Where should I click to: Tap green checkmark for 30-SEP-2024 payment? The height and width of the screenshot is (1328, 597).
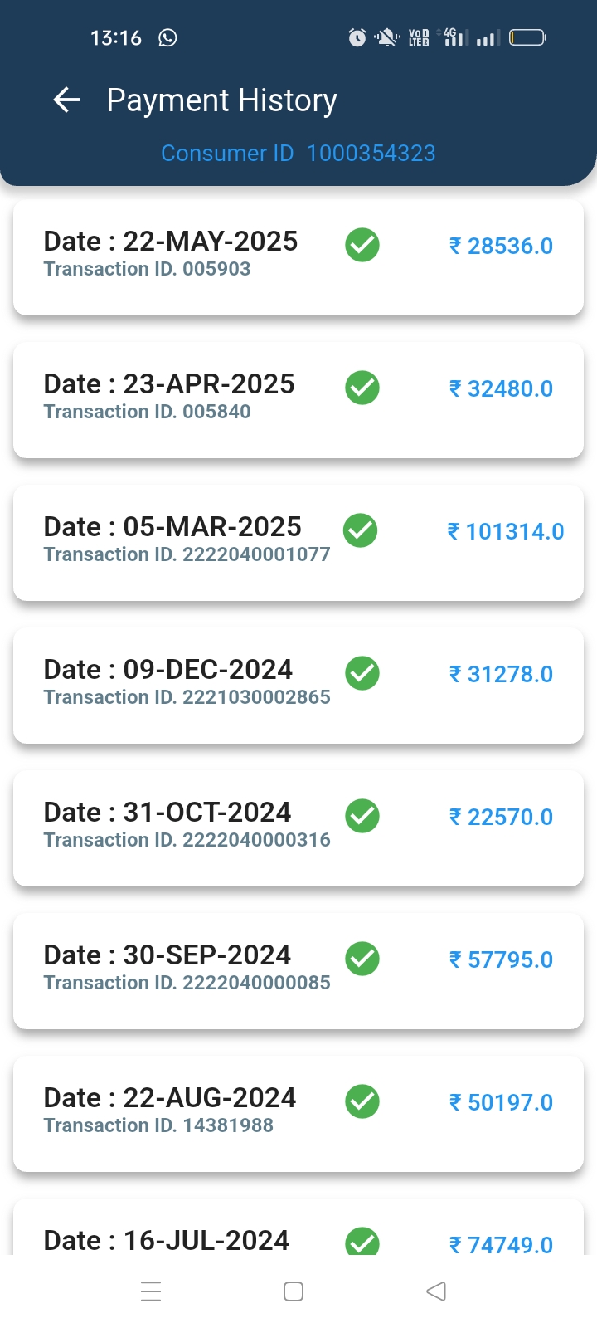point(362,959)
